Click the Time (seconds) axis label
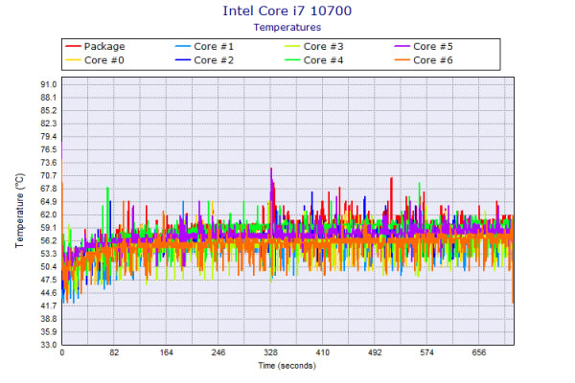The width and height of the screenshot is (575, 383). pos(287,366)
